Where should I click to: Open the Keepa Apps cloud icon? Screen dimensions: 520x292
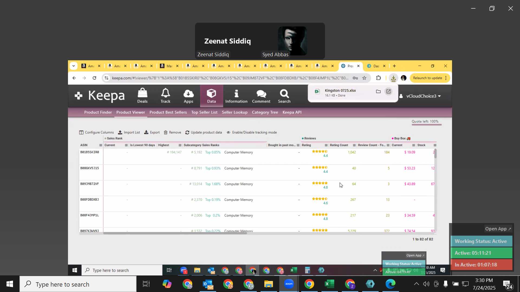click(188, 96)
